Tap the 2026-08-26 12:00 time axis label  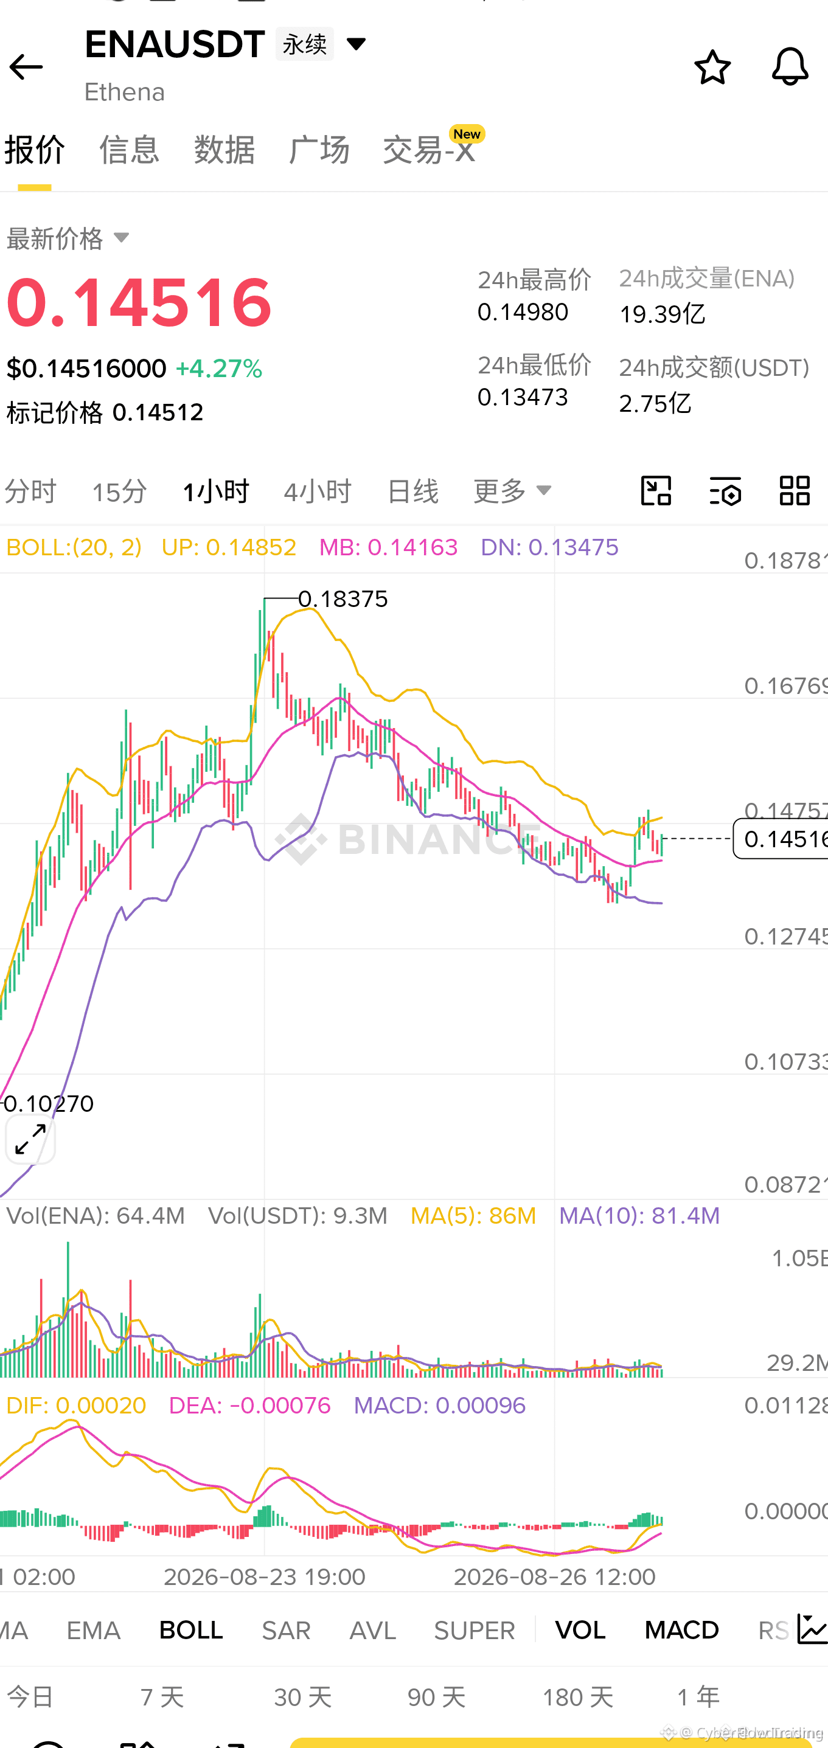click(554, 1576)
